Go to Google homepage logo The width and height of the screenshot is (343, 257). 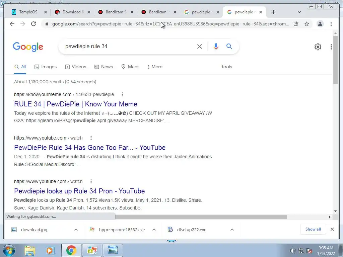28,47
